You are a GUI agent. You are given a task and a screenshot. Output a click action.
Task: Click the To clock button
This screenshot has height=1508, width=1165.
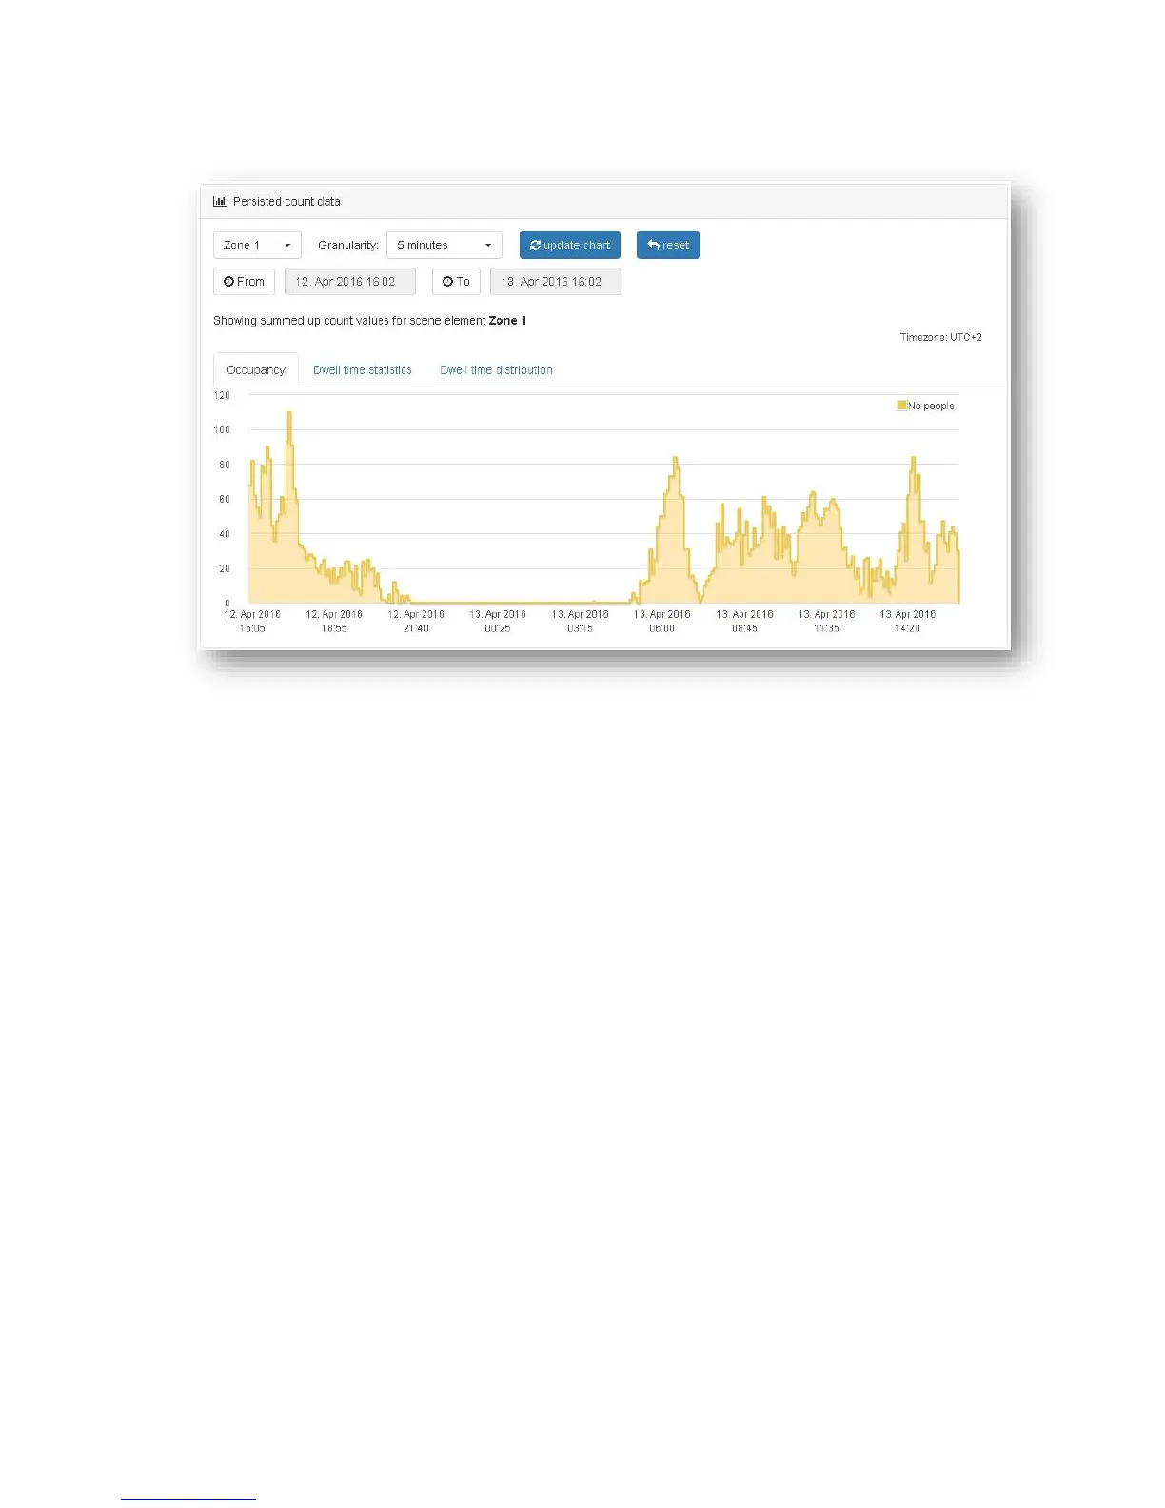pyautogui.click(x=456, y=282)
